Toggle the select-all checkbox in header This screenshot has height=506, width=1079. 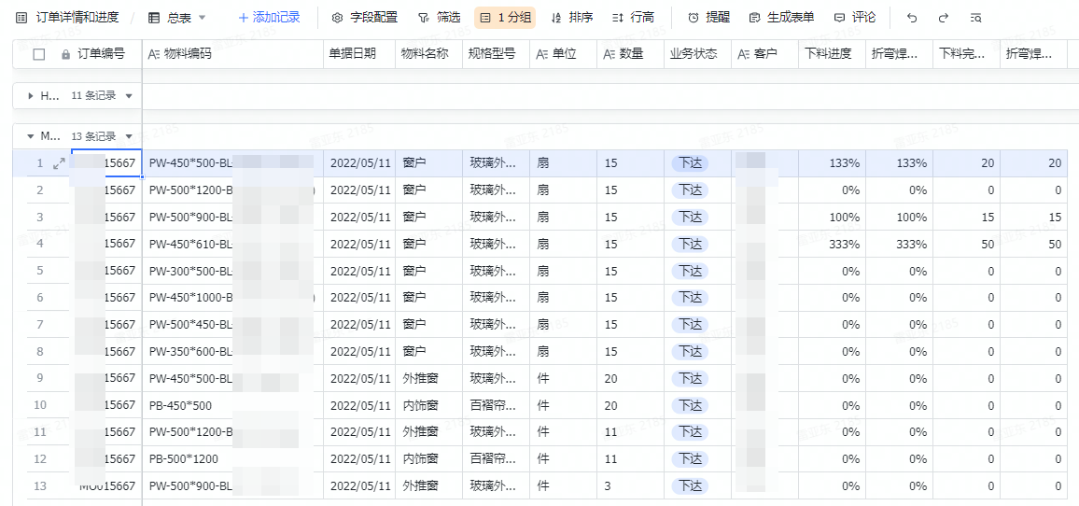pyautogui.click(x=39, y=54)
